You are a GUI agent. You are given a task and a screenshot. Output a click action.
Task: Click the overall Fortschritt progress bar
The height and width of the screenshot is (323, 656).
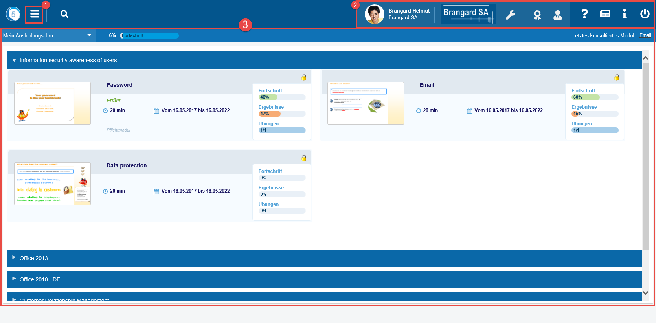149,35
